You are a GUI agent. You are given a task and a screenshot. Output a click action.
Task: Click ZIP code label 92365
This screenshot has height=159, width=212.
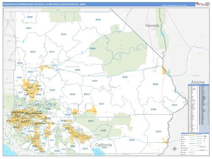coord(78,70)
